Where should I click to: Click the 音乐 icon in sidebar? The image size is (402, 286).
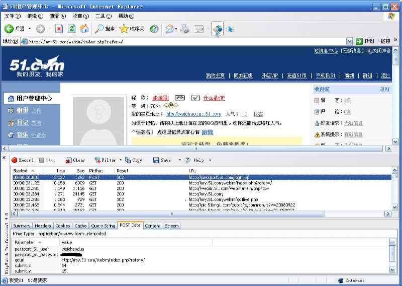(x=11, y=134)
